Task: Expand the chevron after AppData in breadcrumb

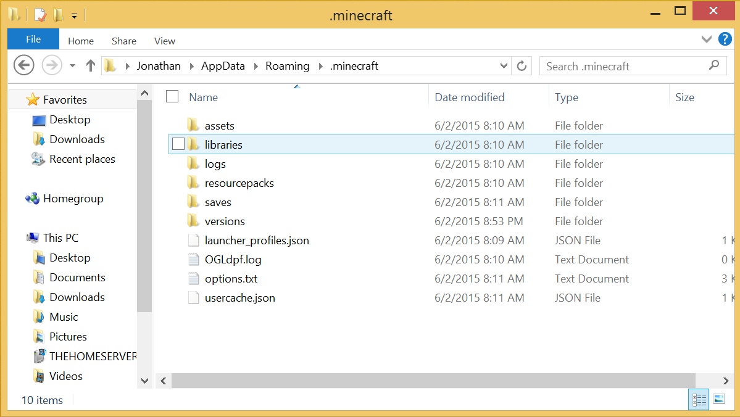Action: [x=256, y=66]
